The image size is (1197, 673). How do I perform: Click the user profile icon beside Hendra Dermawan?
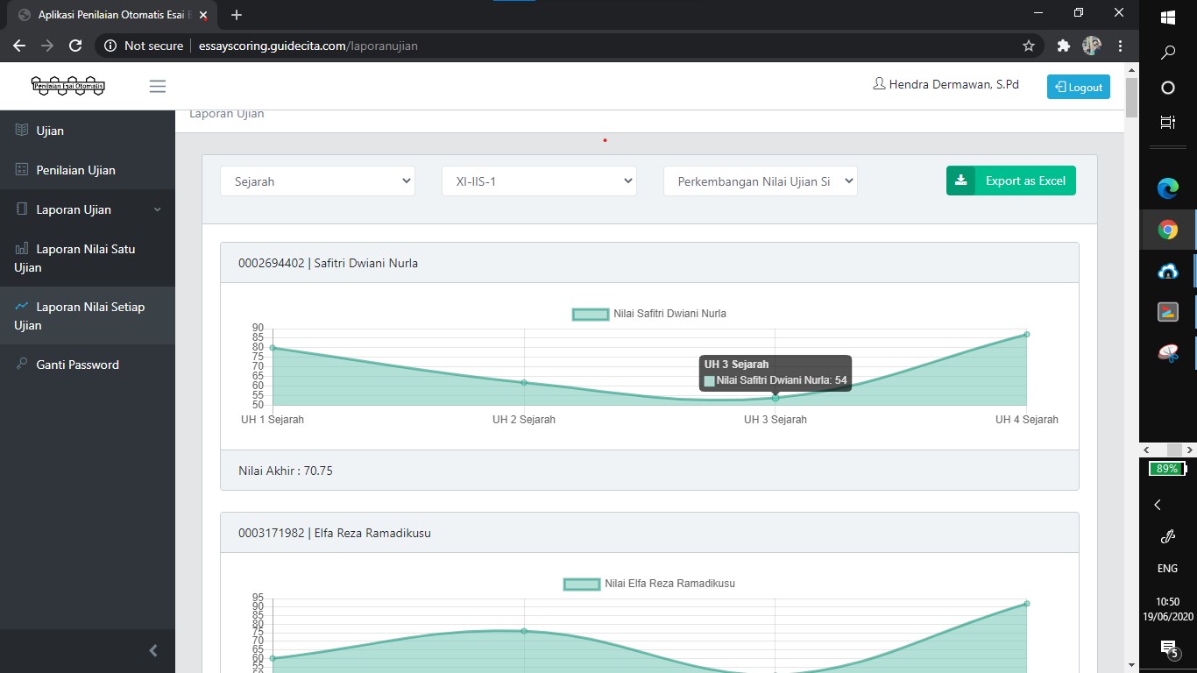pyautogui.click(x=879, y=85)
